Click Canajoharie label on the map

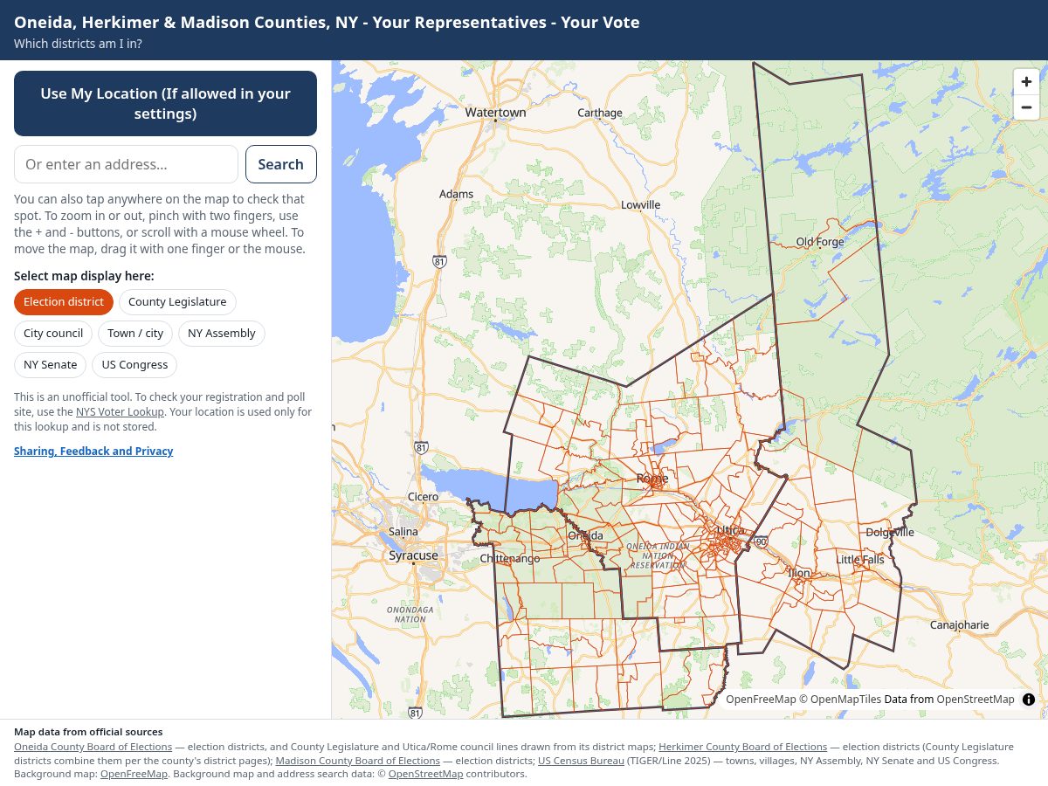tap(959, 625)
